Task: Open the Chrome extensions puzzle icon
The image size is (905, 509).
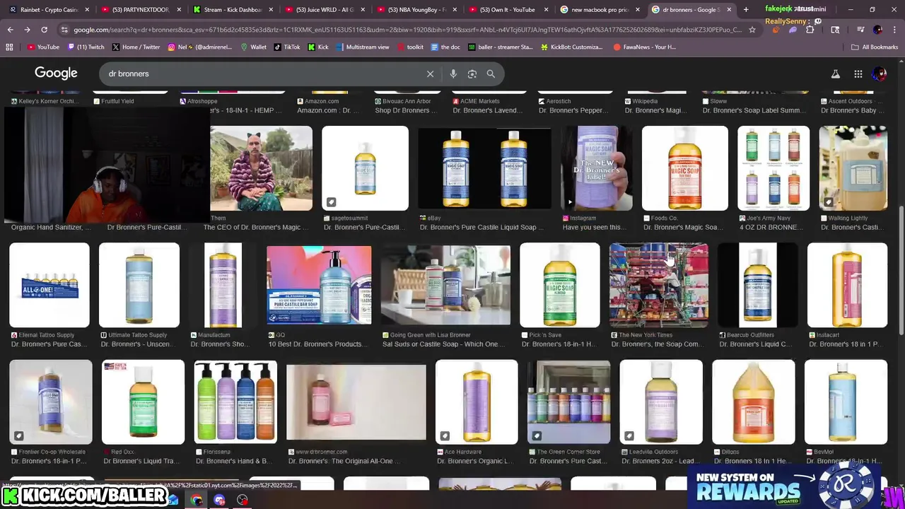Action: (810, 30)
